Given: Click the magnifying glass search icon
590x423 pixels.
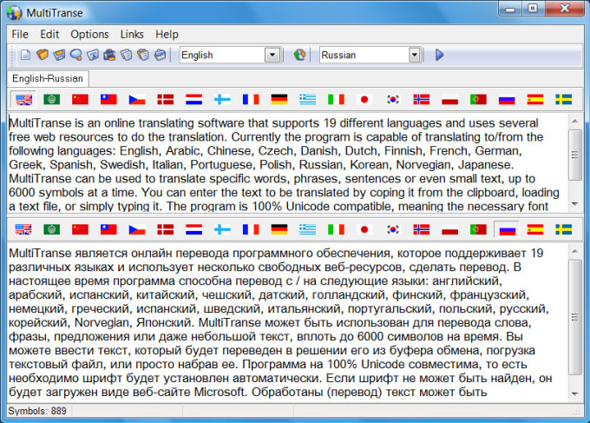Looking at the screenshot, I should click(76, 55).
